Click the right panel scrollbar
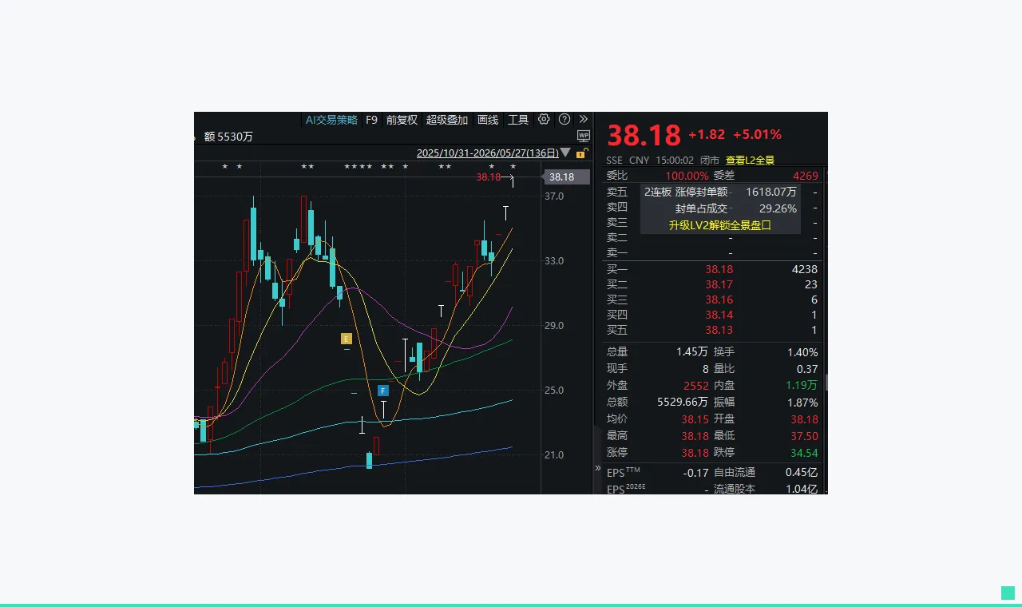This screenshot has width=1022, height=607. pyautogui.click(x=826, y=383)
